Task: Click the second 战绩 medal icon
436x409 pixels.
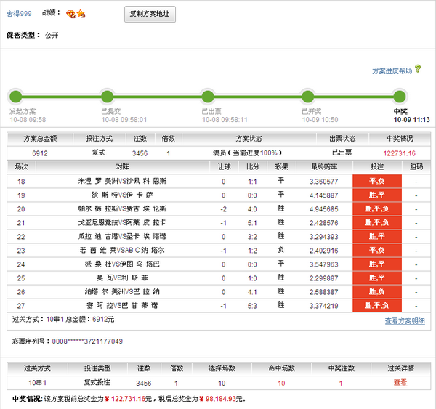Action: [x=81, y=14]
